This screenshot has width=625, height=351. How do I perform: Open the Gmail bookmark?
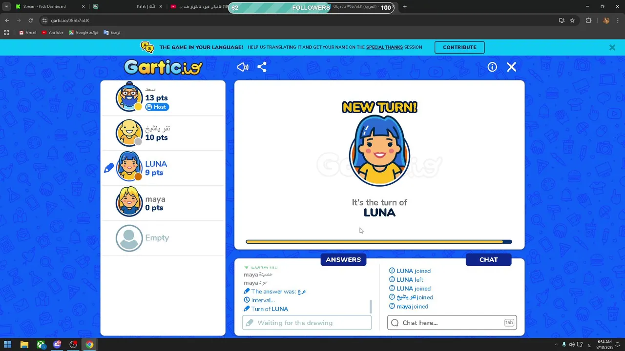28,33
